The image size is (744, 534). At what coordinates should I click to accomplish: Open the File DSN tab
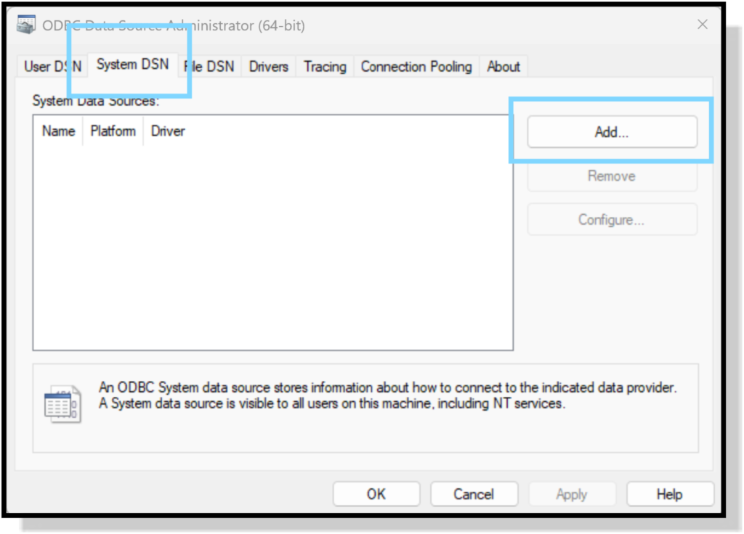pos(211,67)
